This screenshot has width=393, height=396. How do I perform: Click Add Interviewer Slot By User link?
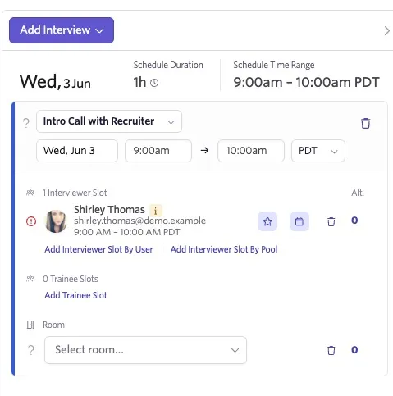pyautogui.click(x=98, y=249)
